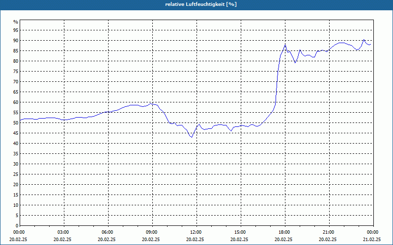Select the "%" unit label on the y-axis
The image size is (393, 245).
pos(16,22)
